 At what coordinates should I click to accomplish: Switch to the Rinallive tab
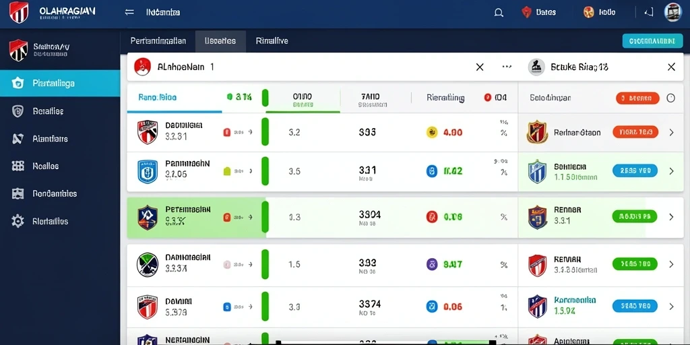272,41
